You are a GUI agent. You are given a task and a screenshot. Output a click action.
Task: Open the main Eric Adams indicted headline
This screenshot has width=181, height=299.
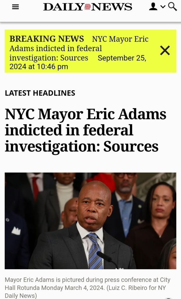pyautogui.click(x=86, y=130)
